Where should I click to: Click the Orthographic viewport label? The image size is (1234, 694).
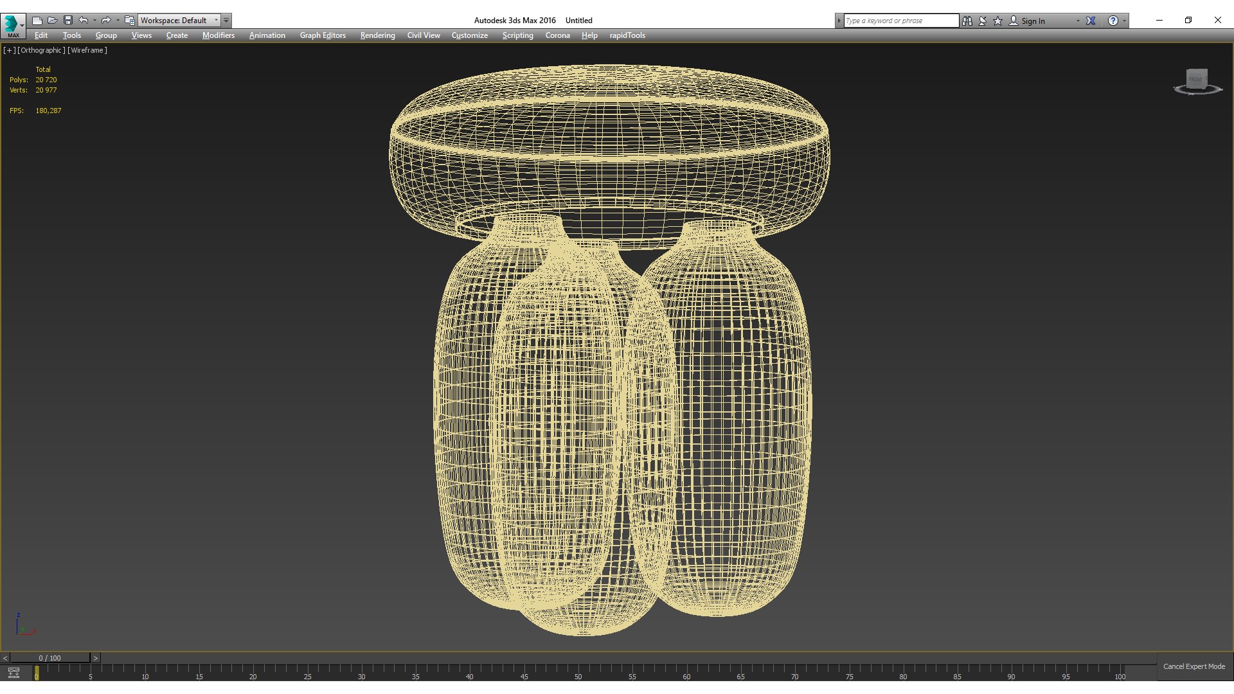coord(41,50)
